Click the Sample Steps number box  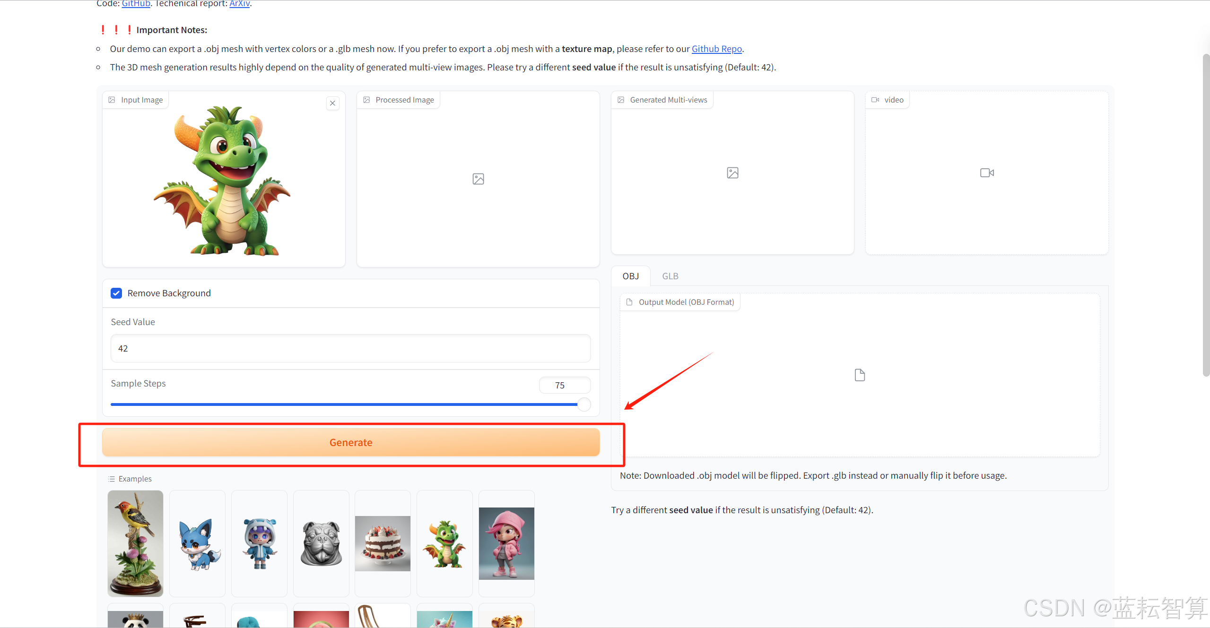[565, 385]
